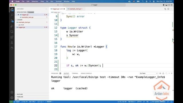Click the logger.go breadcrumb
Image resolution: width=183 pixels, height=103 pixels.
point(56,12)
